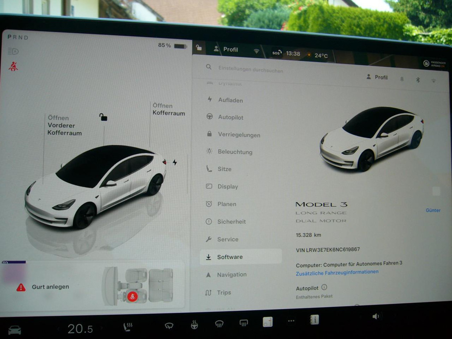Activate the front windshield defrost icon

coord(218,324)
